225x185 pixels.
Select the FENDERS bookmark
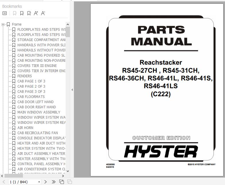click(x=25, y=76)
